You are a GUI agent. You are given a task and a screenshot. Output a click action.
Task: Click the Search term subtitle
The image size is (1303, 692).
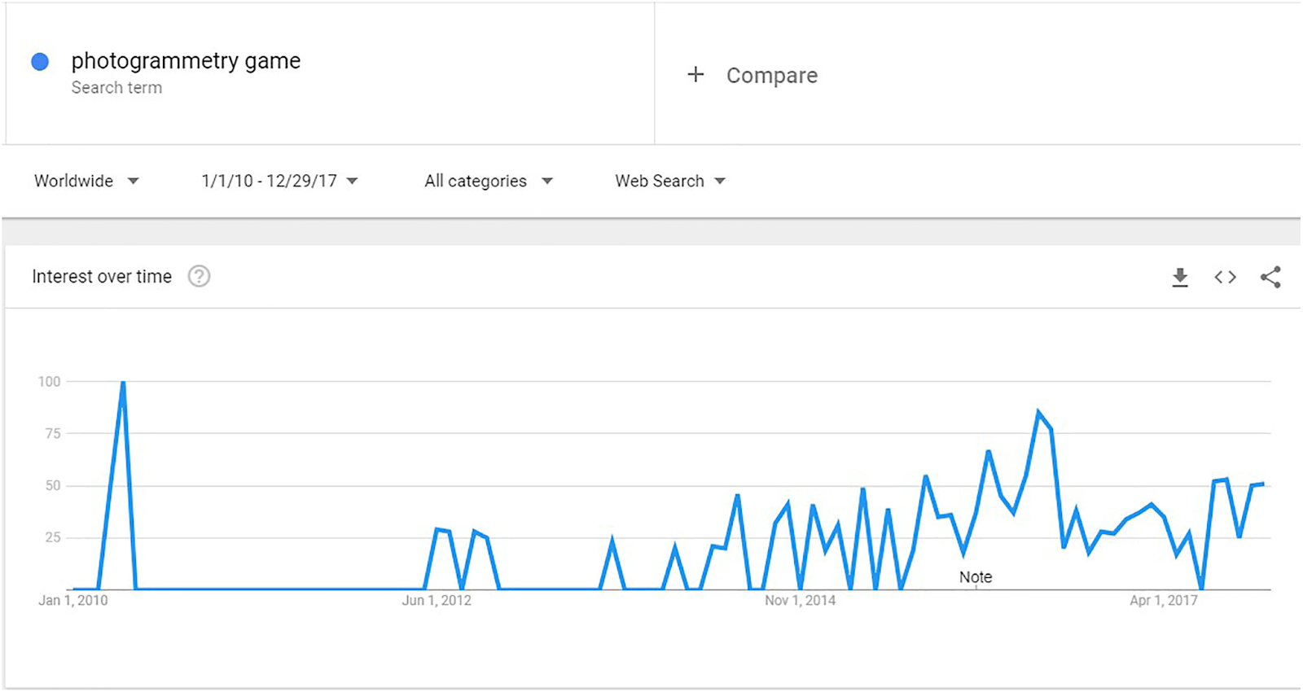[x=116, y=88]
